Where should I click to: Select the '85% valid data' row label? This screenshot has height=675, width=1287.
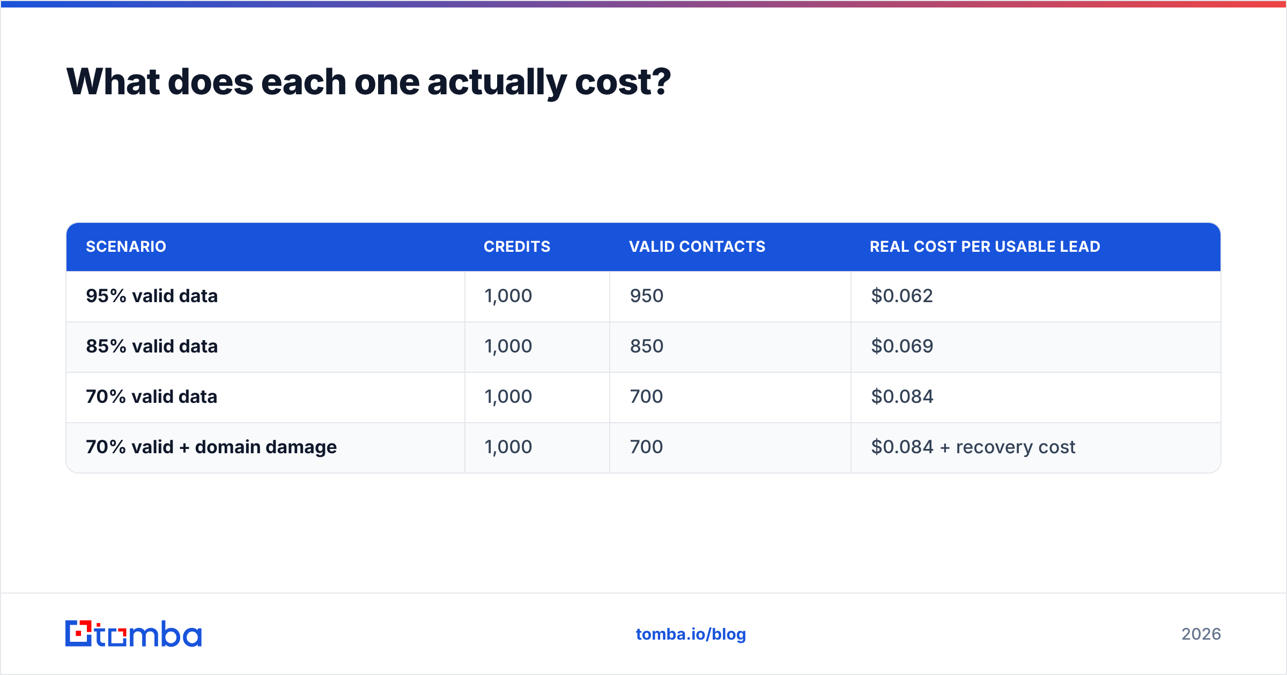[152, 346]
